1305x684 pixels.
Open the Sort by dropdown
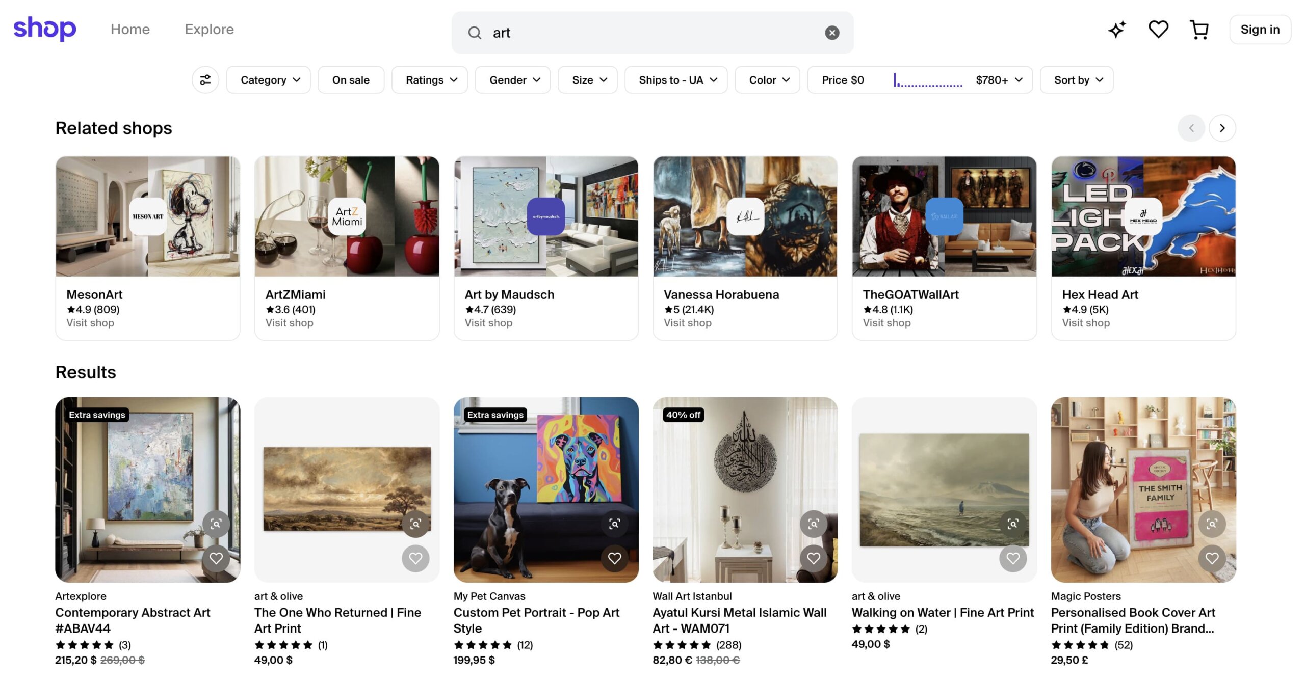pos(1077,80)
